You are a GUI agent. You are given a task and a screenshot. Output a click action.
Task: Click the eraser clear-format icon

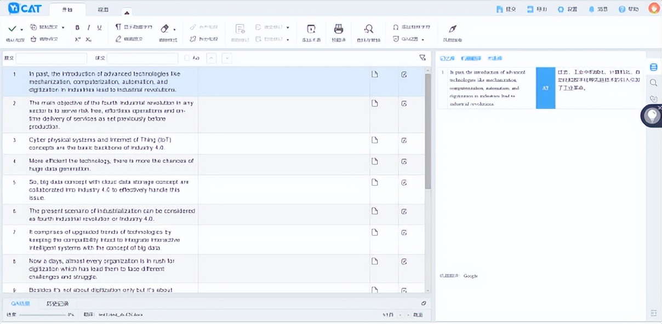[165, 28]
